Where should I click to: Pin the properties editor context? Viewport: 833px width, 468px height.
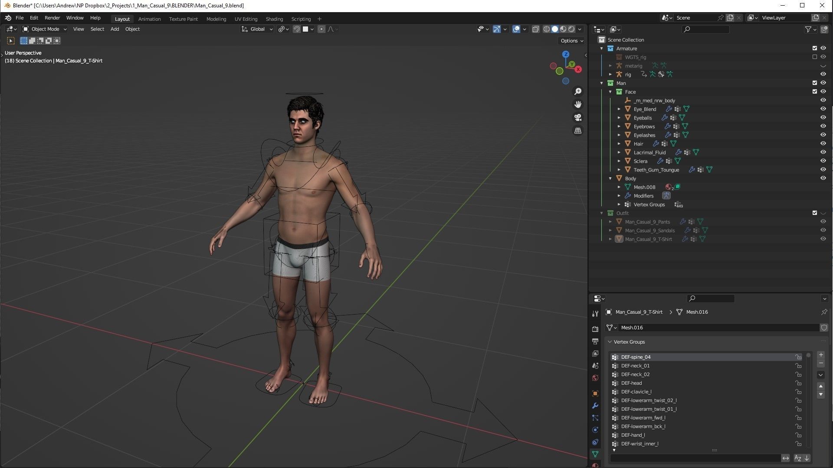824,312
